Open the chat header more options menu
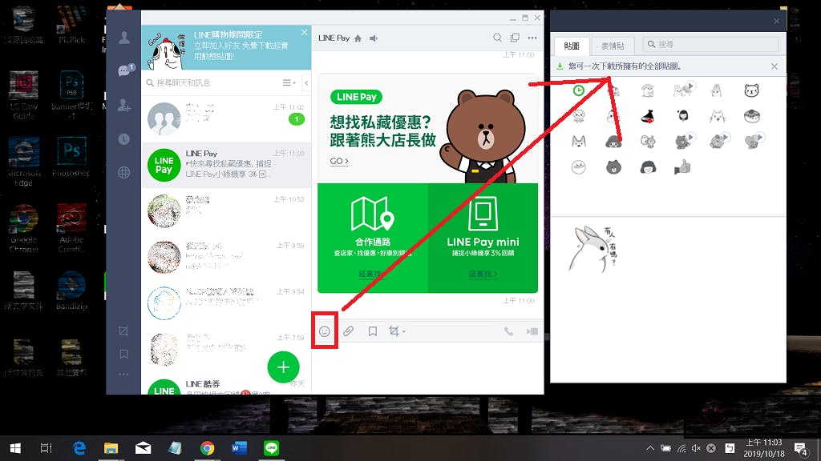 tap(532, 38)
